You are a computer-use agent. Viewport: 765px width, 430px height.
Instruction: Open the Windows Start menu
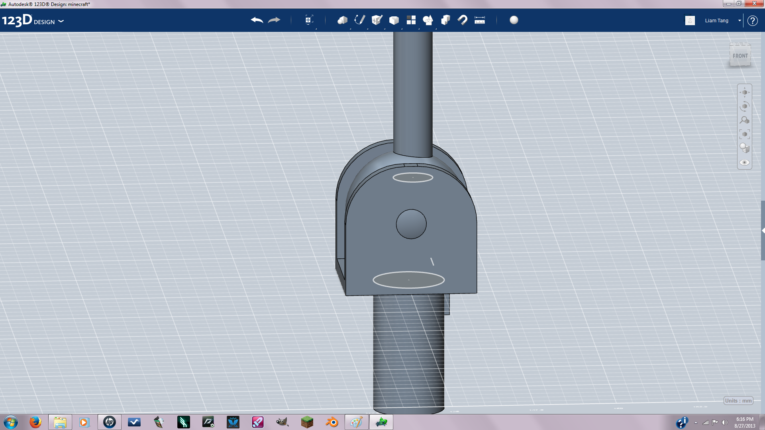click(11, 422)
